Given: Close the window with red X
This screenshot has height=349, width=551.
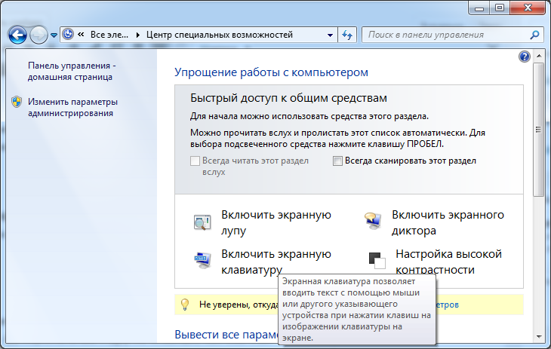Looking at the screenshot, I should tap(528, 8).
